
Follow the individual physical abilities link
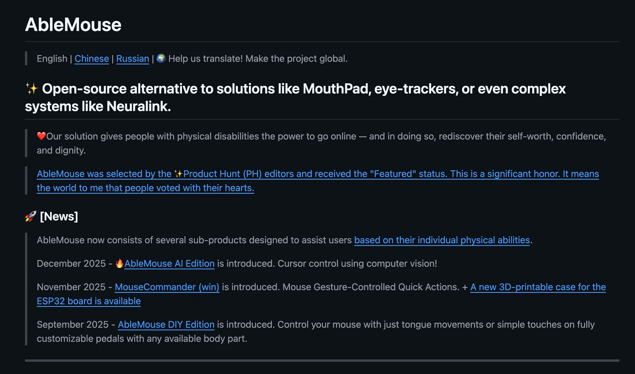(442, 240)
